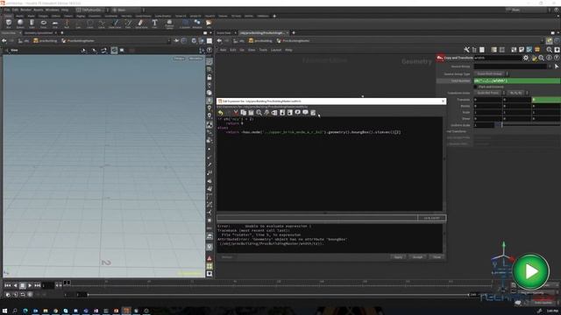
Task: Click the green Total Number expression field
Action: click(517, 80)
